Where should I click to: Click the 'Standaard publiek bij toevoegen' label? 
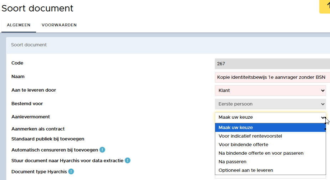(x=48, y=139)
